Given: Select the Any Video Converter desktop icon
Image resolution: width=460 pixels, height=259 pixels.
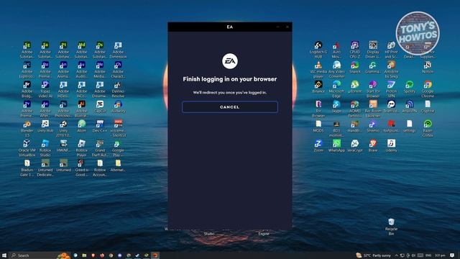Looking at the screenshot, I should (336, 70).
